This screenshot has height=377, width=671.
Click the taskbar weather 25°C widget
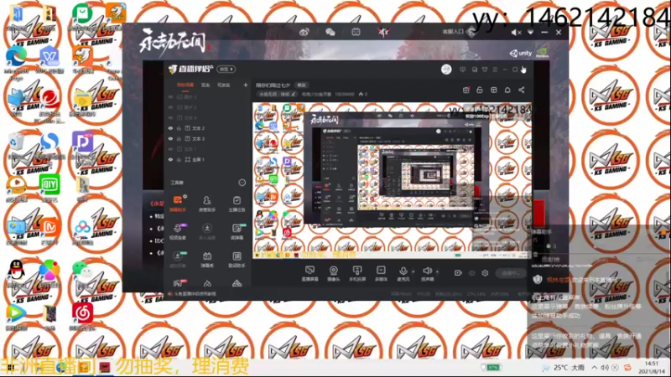click(564, 368)
